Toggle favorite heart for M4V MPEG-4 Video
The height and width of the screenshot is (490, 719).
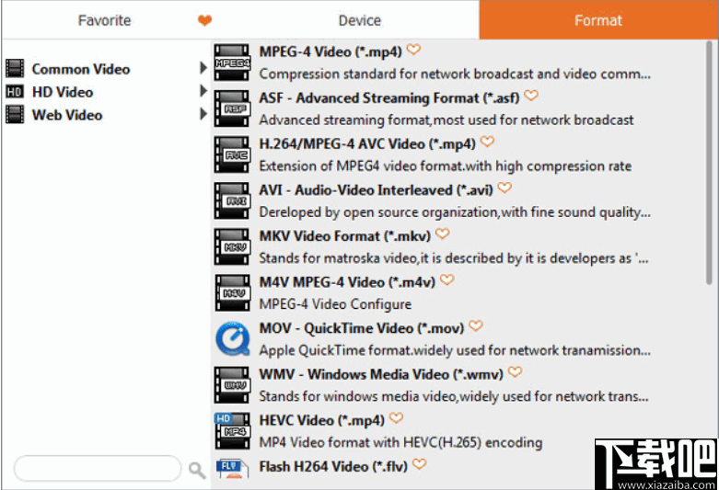tap(447, 279)
